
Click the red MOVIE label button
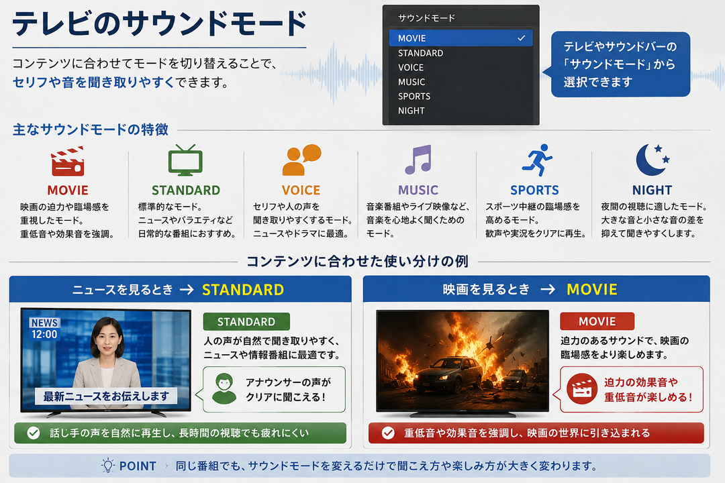point(597,321)
